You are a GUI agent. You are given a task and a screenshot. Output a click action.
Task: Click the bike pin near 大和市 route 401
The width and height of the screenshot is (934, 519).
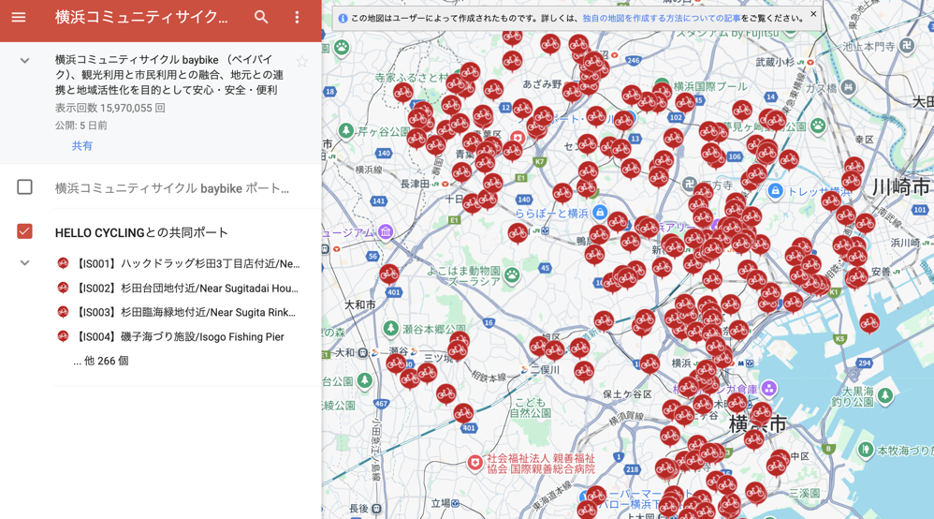coord(389,274)
